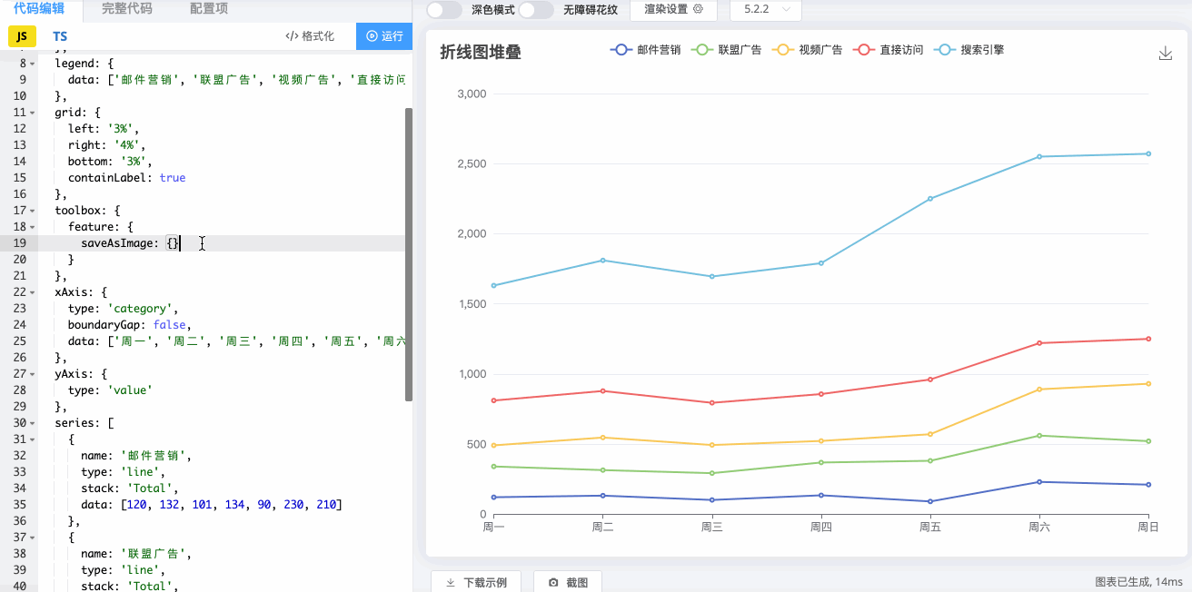Open the 渲染设置 gear icon
Image resolution: width=1192 pixels, height=592 pixels.
coord(696,9)
